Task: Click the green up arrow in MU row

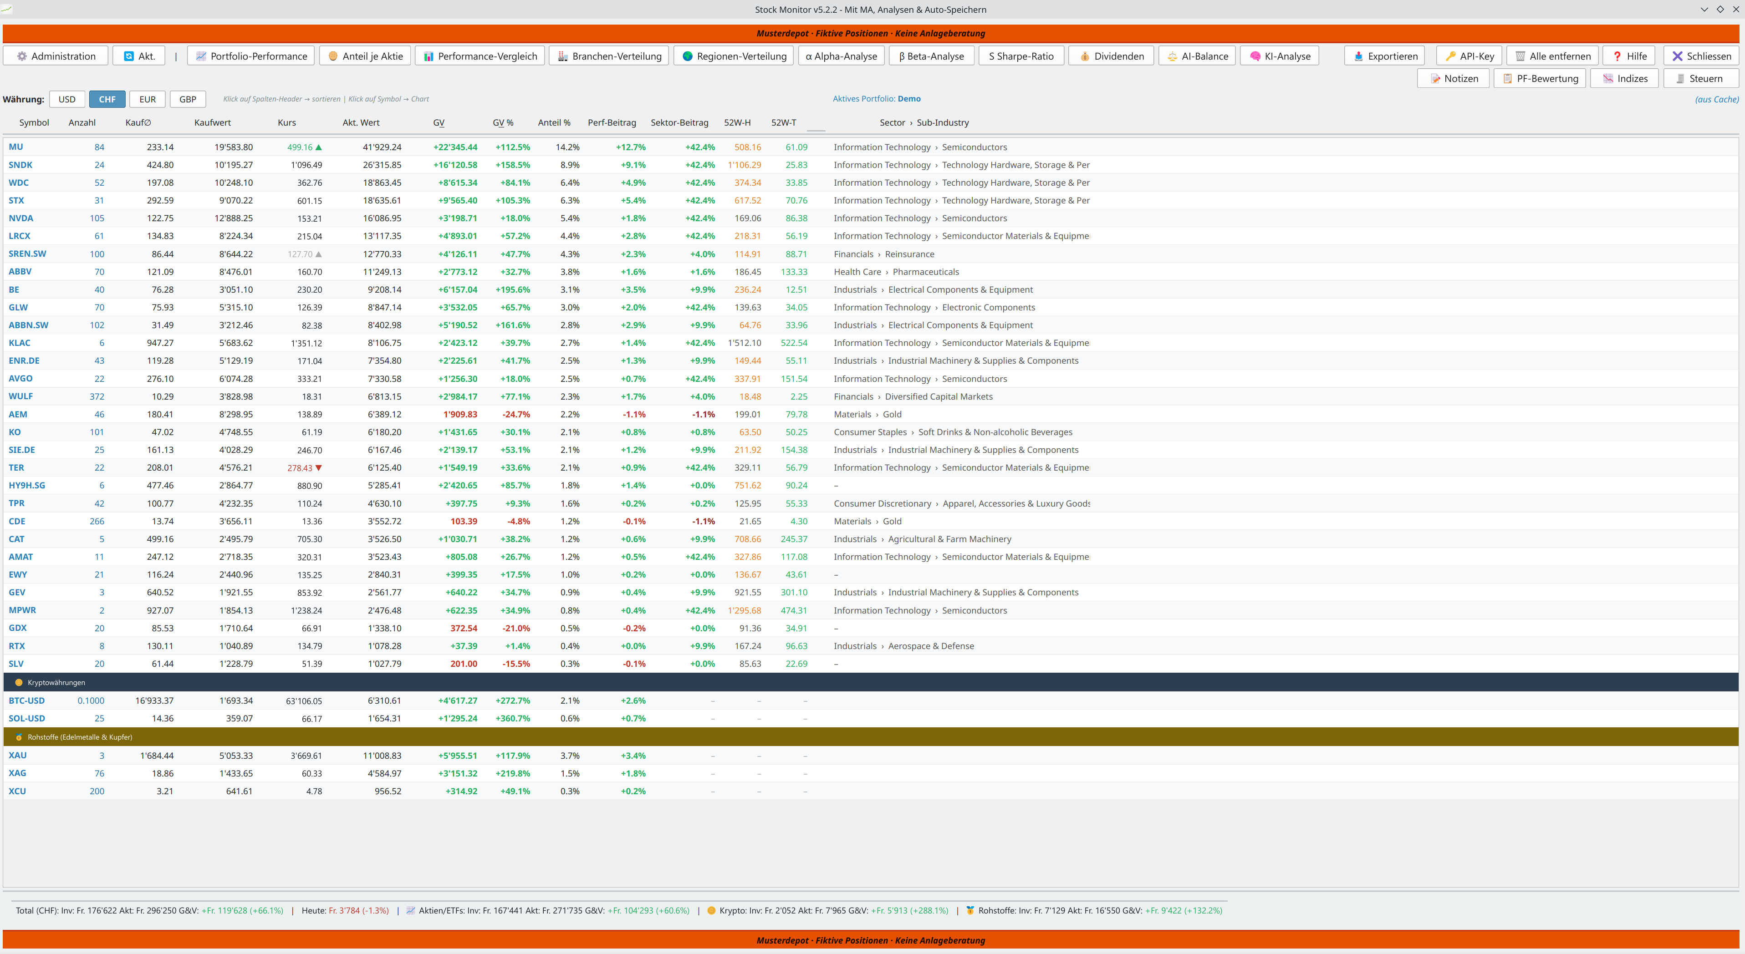Action: [319, 147]
